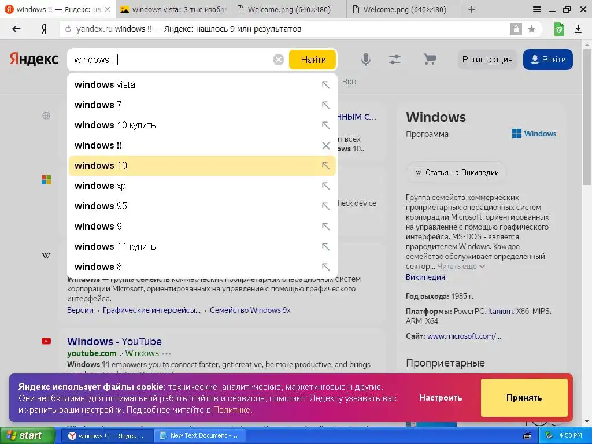This screenshot has height=444, width=592.
Task: Click the system tray clock 4:53 PM
Action: click(571, 435)
